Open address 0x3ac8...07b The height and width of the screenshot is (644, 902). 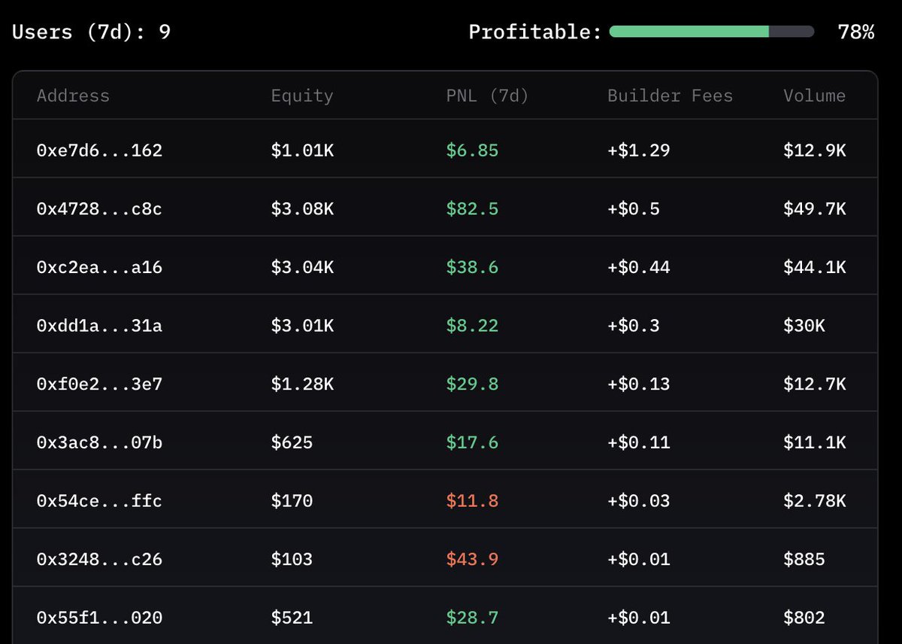tap(99, 442)
